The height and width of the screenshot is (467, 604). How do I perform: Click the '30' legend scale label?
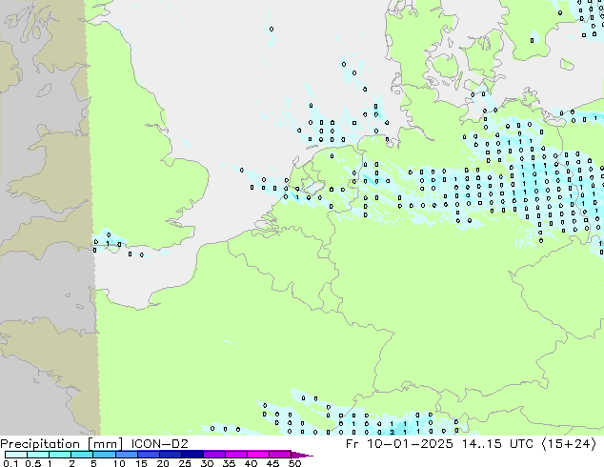pyautogui.click(x=207, y=463)
